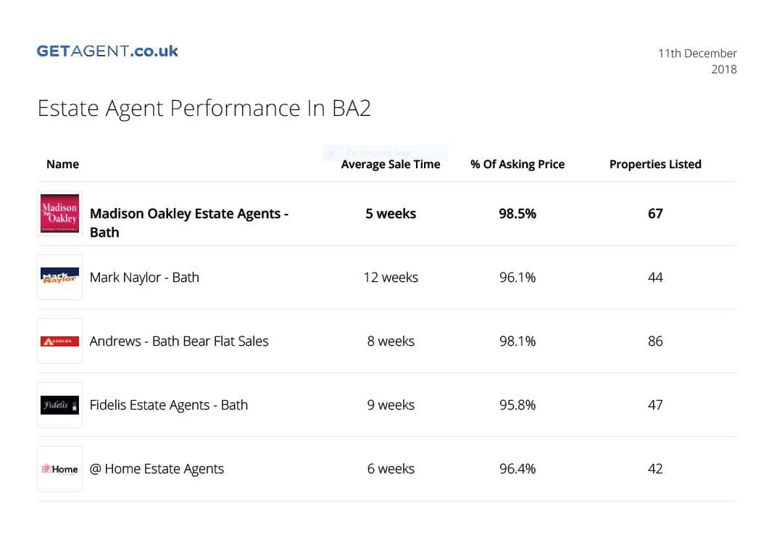The width and height of the screenshot is (782, 553).
Task: Click the GetAgent.co.uk logo
Action: tap(107, 51)
